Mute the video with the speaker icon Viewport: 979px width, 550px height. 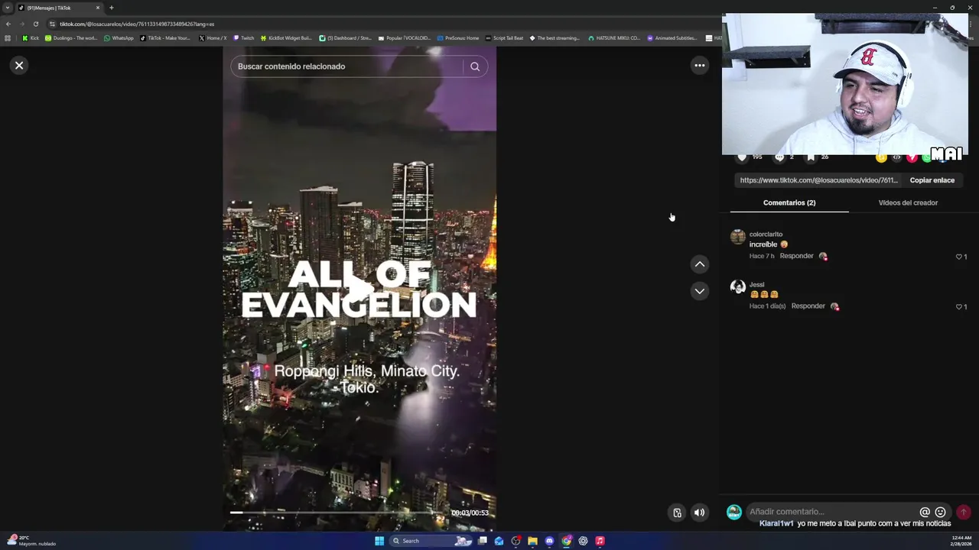pyautogui.click(x=699, y=513)
